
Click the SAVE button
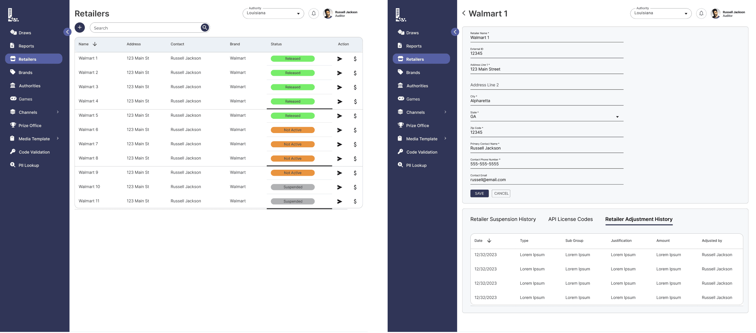coord(479,194)
